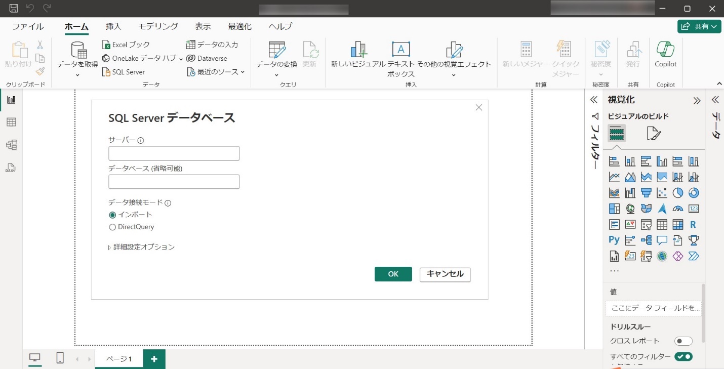Collapse the ribbon with the chevron
Screen dimensions: 724x369
click(x=719, y=84)
